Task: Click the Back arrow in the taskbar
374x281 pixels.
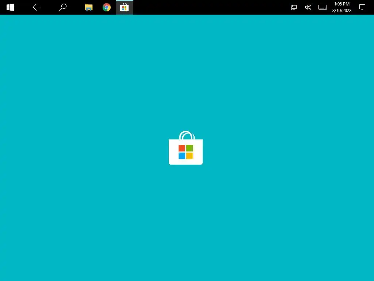Action: (37, 7)
